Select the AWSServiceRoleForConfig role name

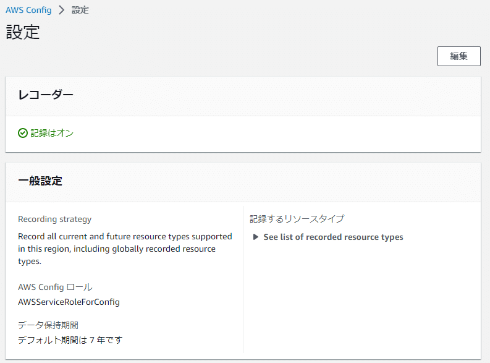[x=69, y=302]
